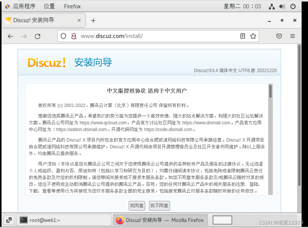
Task: Minimize the Firefox window
Action: coord(269,20)
